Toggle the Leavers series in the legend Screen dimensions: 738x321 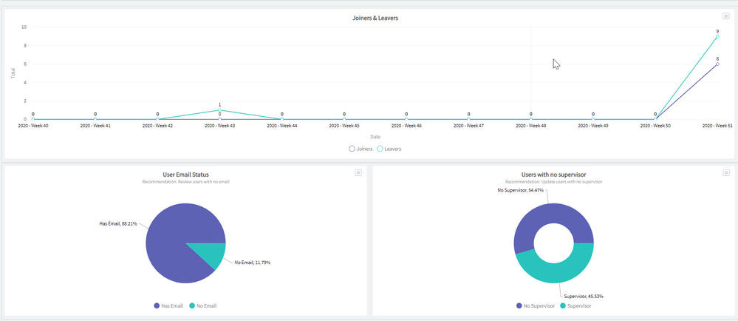point(389,149)
